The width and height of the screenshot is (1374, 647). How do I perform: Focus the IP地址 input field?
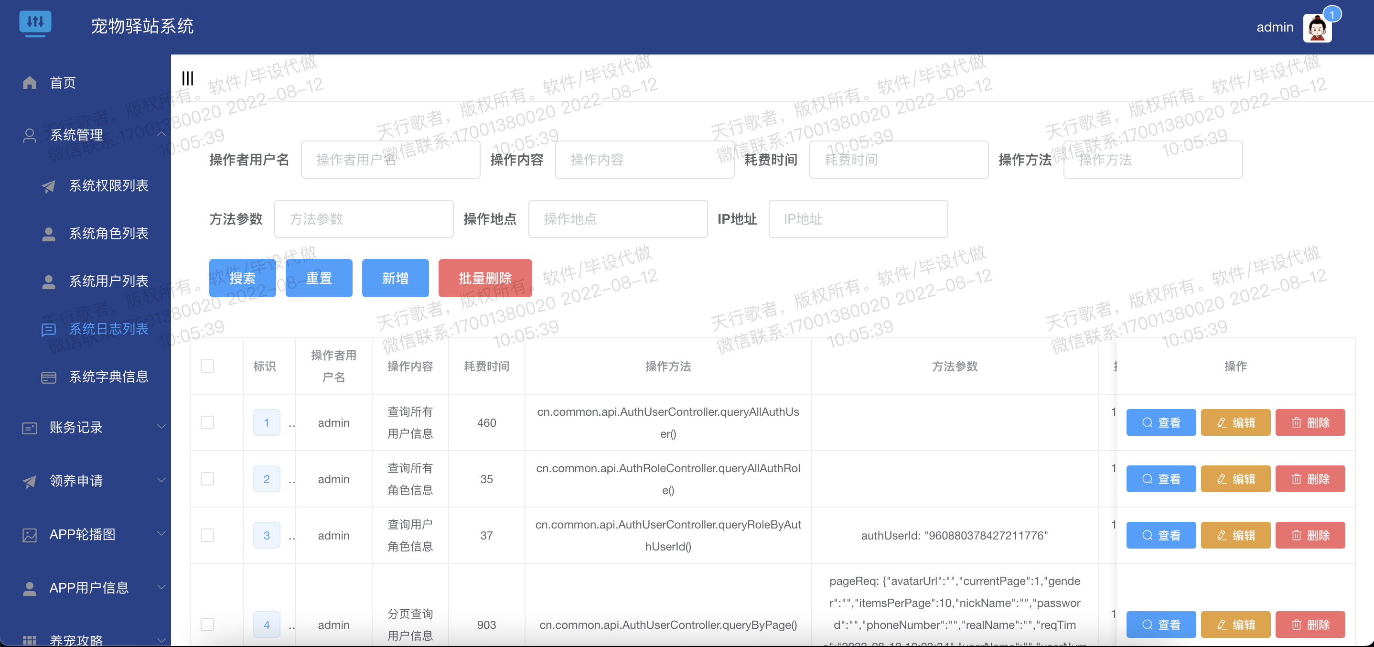[858, 219]
